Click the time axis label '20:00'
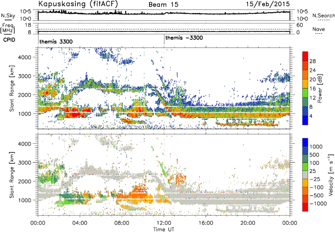 (x=248, y=223)
